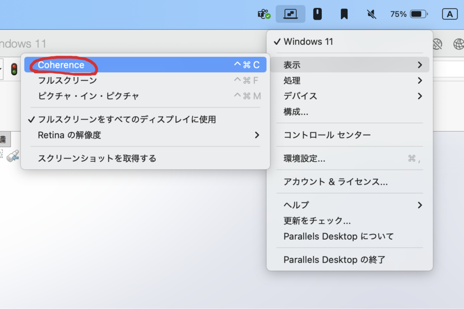This screenshot has height=309, width=464.
Task: Switch the input source 'A' icon
Action: 449,14
